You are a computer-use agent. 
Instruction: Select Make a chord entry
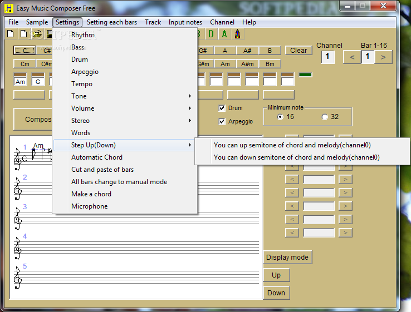click(x=125, y=194)
